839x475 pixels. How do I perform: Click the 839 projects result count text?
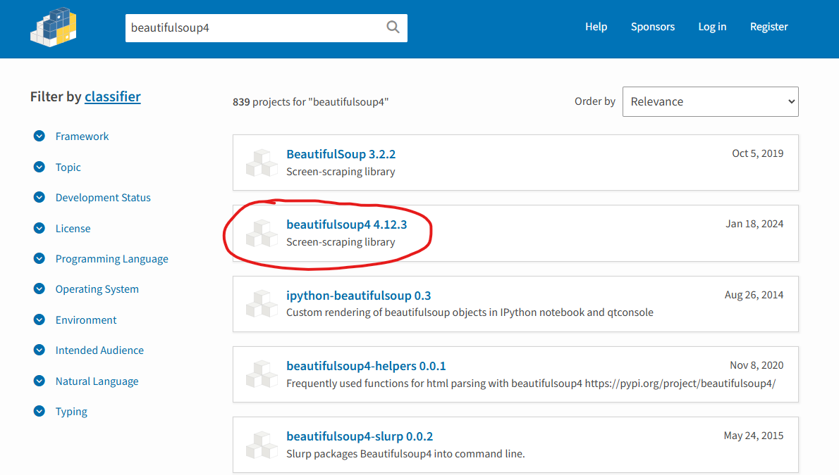pos(310,102)
